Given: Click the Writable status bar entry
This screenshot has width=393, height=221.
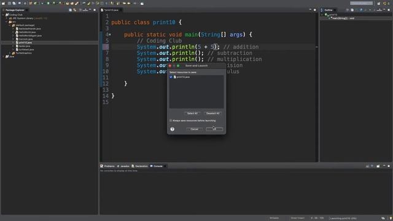Looking at the screenshot, I should pyautogui.click(x=274, y=218).
